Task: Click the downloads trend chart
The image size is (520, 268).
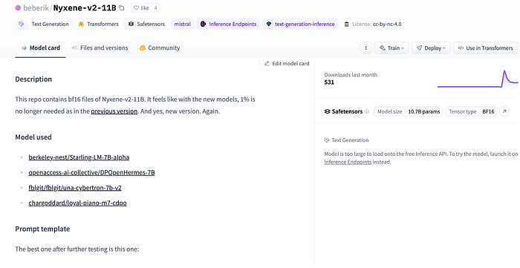Action: [x=478, y=79]
